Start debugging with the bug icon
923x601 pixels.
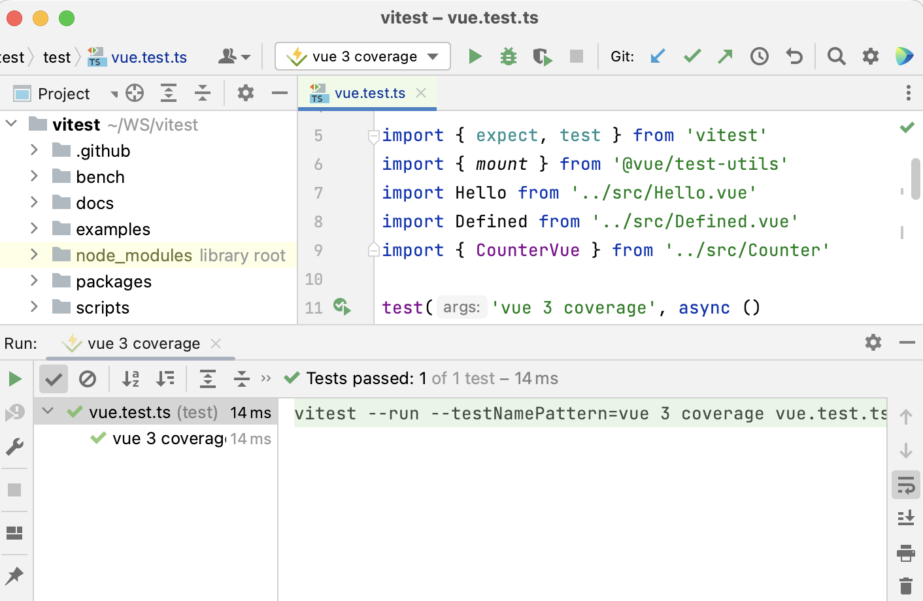[x=509, y=57]
